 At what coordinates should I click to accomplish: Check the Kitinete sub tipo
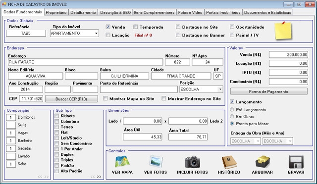[x=57, y=116]
